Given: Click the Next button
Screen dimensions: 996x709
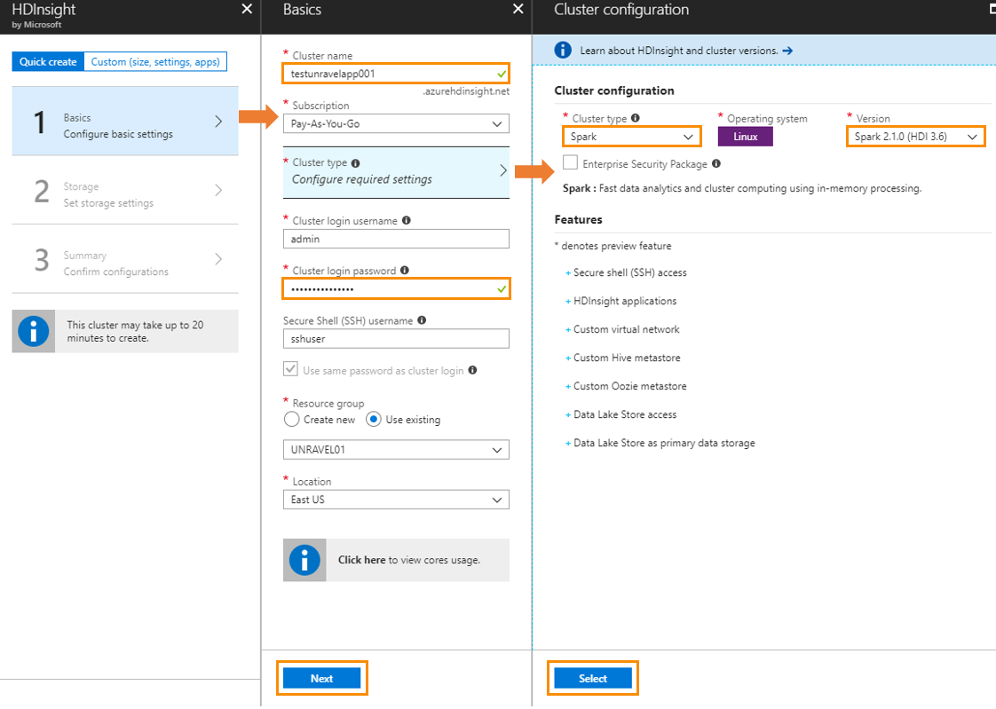Looking at the screenshot, I should pos(322,679).
